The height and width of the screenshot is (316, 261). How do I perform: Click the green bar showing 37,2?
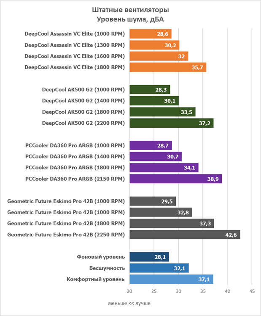click(x=172, y=123)
